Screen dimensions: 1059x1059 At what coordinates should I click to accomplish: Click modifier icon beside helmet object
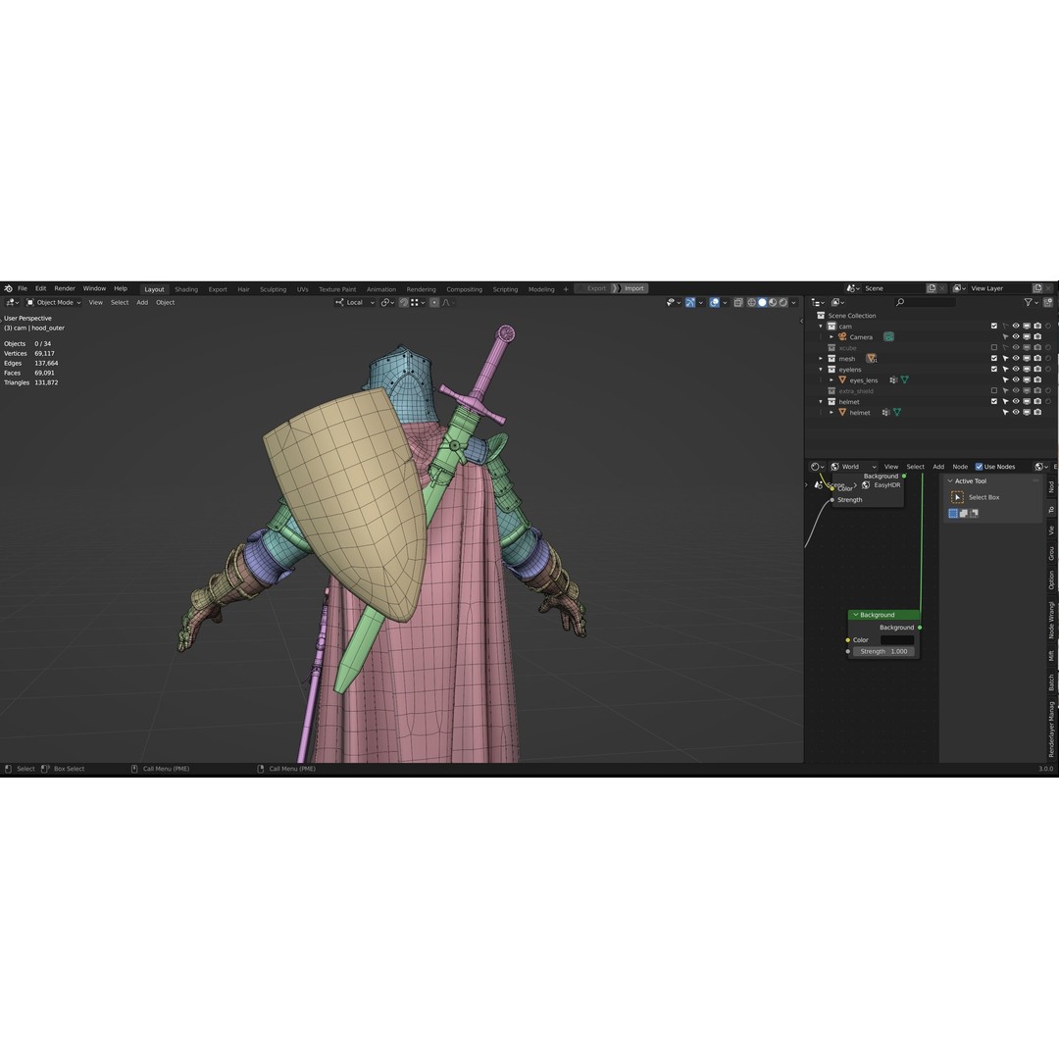885,413
